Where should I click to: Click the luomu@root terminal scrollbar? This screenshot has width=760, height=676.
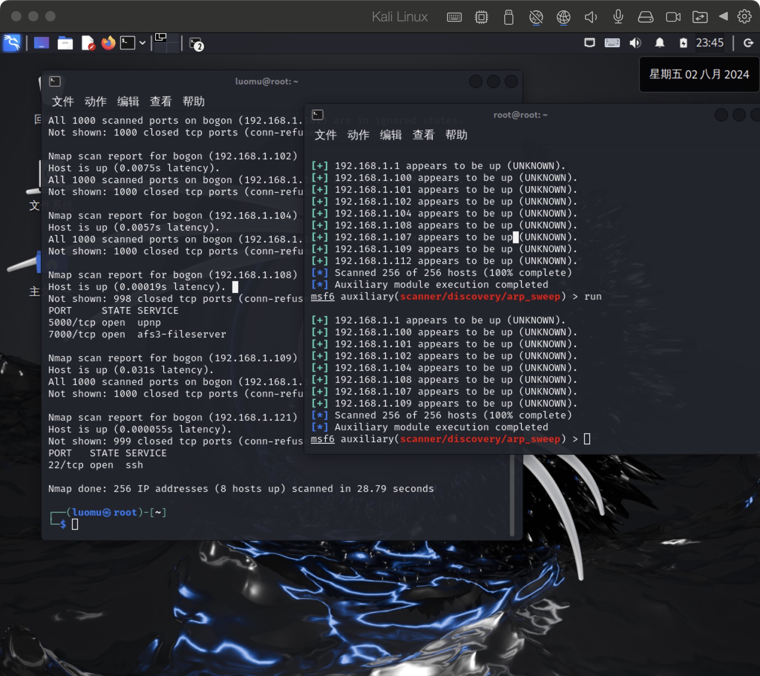(x=512, y=495)
